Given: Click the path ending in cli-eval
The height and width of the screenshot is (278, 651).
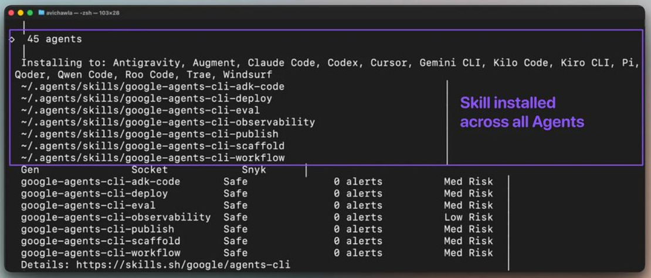Looking at the screenshot, I should (x=140, y=110).
